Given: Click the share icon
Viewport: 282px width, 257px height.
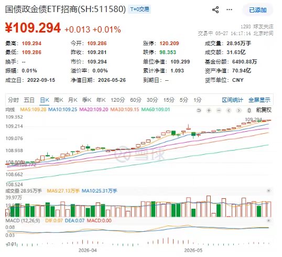Looking at the screenshot, I should coord(215,10).
